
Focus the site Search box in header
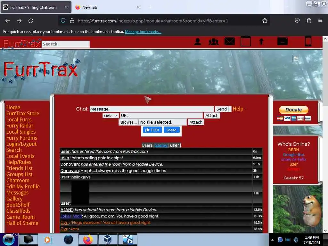[65, 44]
